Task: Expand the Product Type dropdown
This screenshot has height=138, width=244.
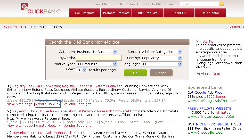Action: tap(96, 64)
